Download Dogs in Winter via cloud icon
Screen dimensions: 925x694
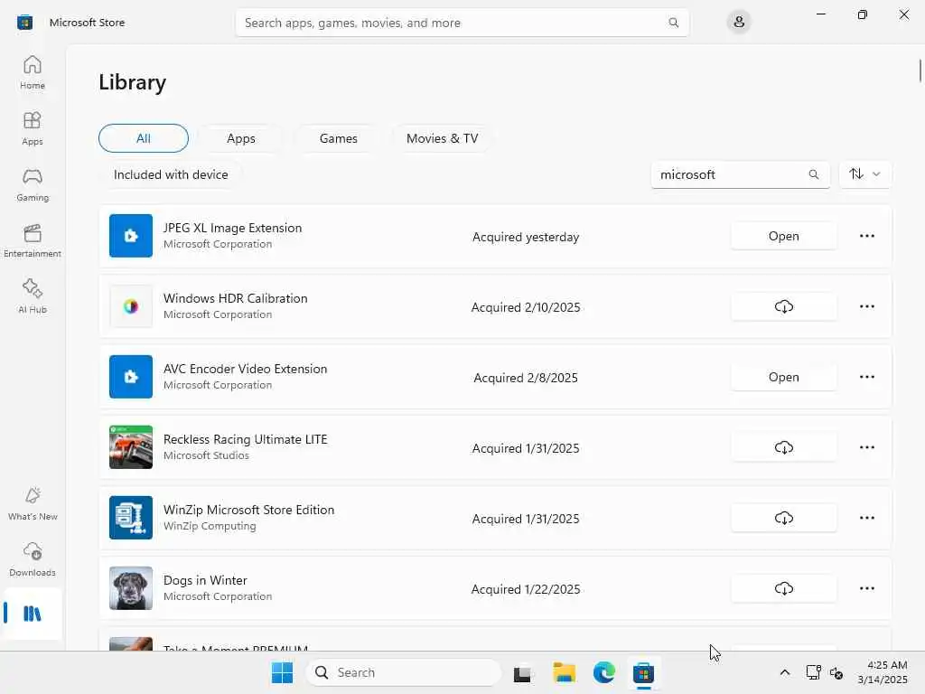click(x=783, y=588)
